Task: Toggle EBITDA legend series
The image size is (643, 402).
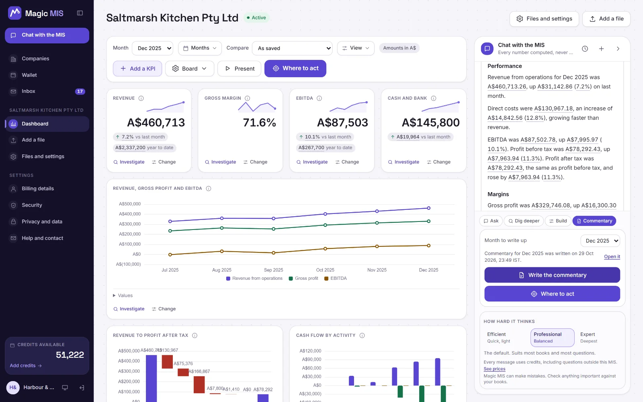Action: click(x=336, y=278)
